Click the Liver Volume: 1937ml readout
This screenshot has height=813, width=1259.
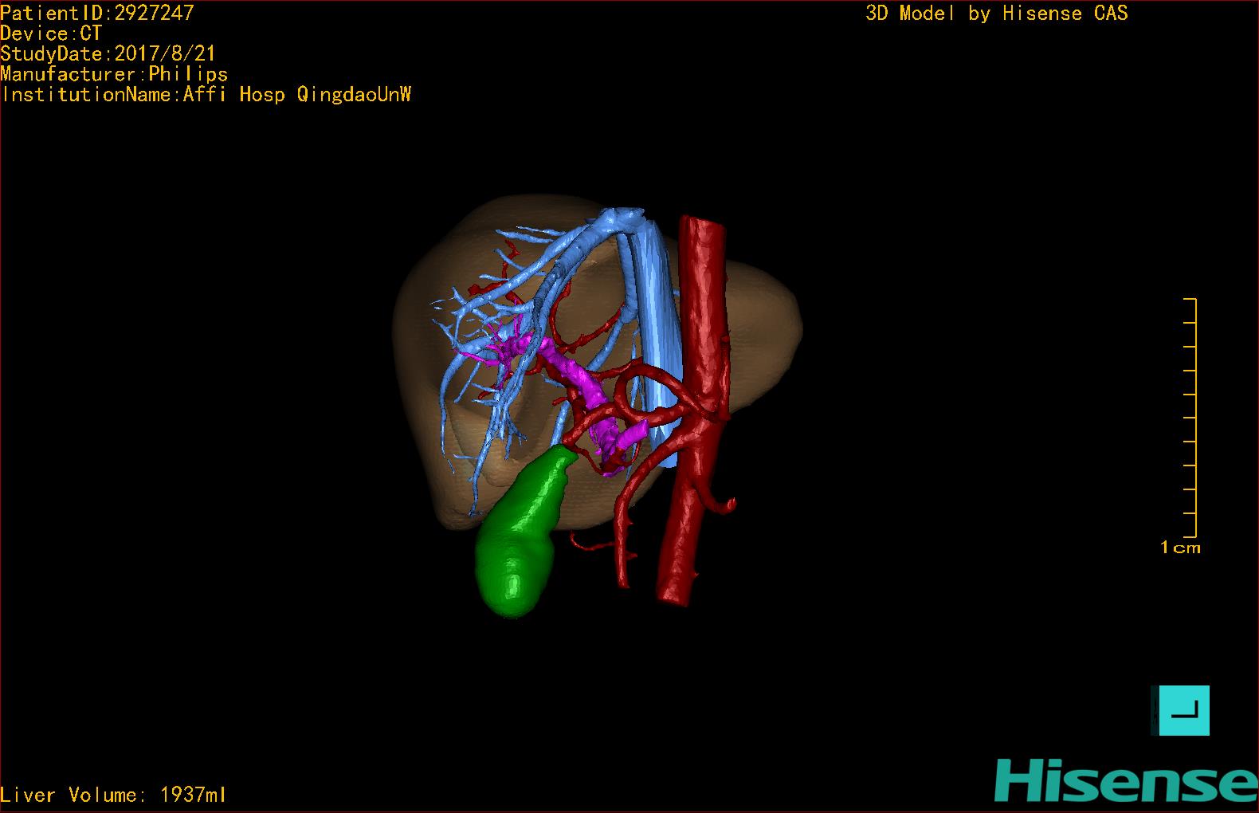[x=114, y=795]
